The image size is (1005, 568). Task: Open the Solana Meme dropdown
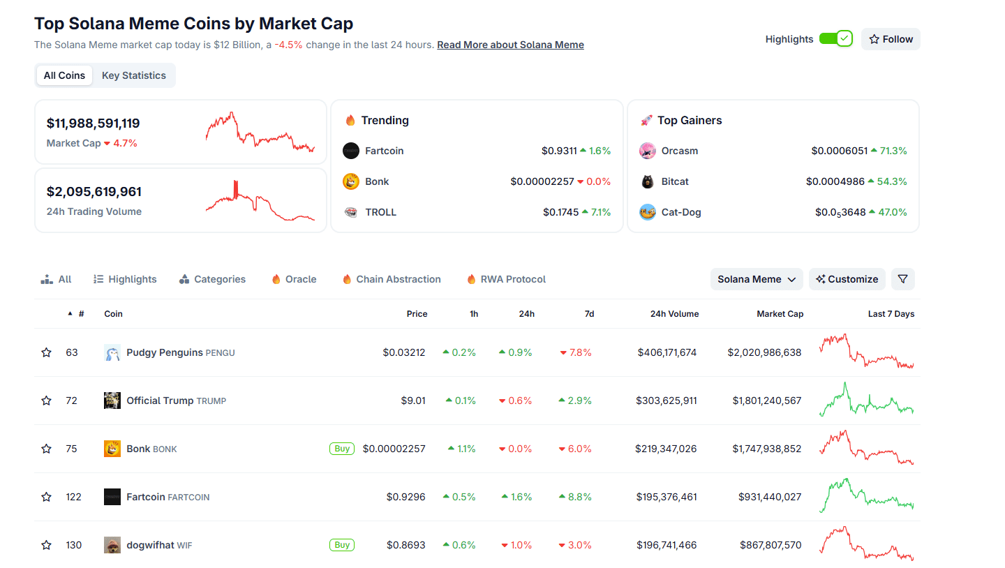pyautogui.click(x=757, y=279)
